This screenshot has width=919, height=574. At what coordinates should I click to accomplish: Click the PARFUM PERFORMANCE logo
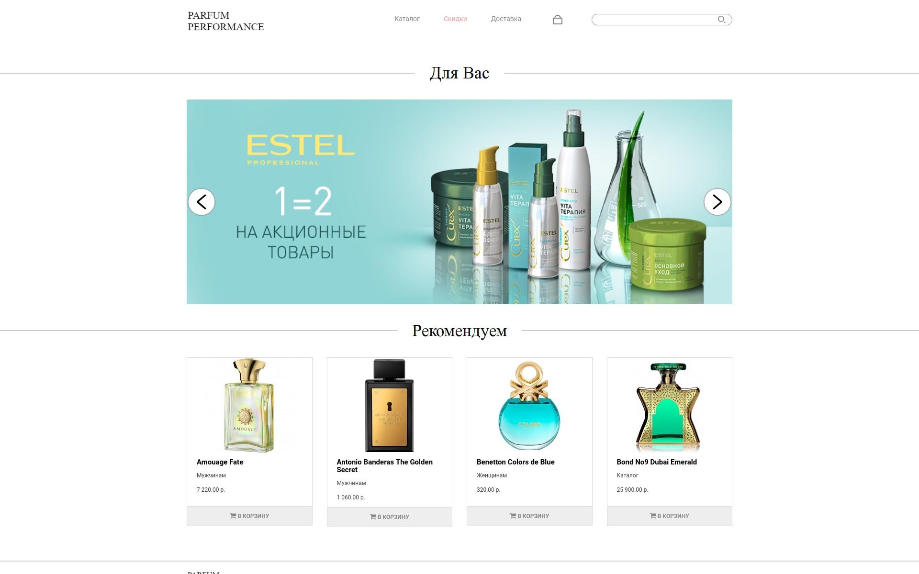(226, 21)
